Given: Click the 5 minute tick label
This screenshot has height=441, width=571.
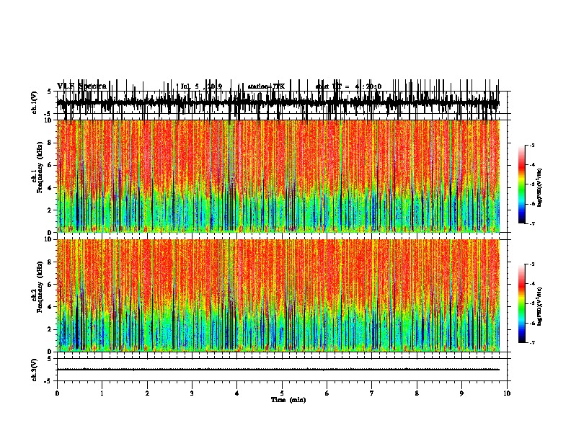Looking at the screenshot, I should pos(282,393).
